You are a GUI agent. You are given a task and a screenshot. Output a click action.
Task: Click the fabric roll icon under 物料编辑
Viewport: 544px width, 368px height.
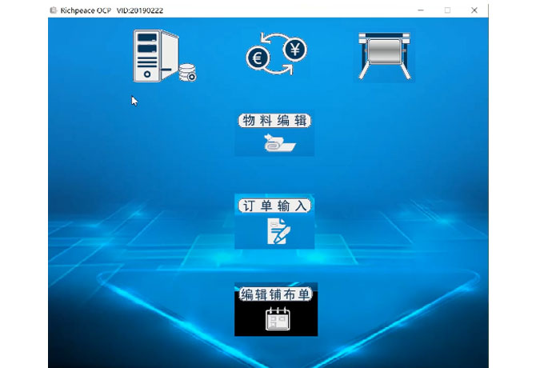pos(274,144)
